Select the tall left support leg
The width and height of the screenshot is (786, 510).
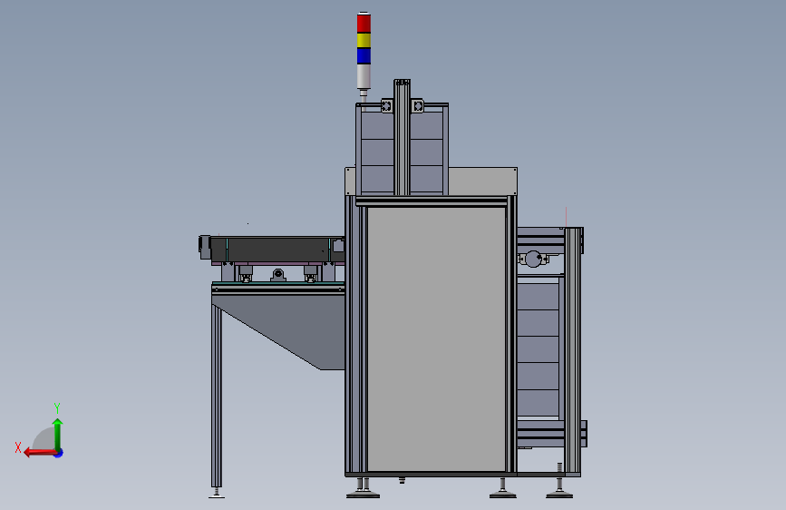217,397
